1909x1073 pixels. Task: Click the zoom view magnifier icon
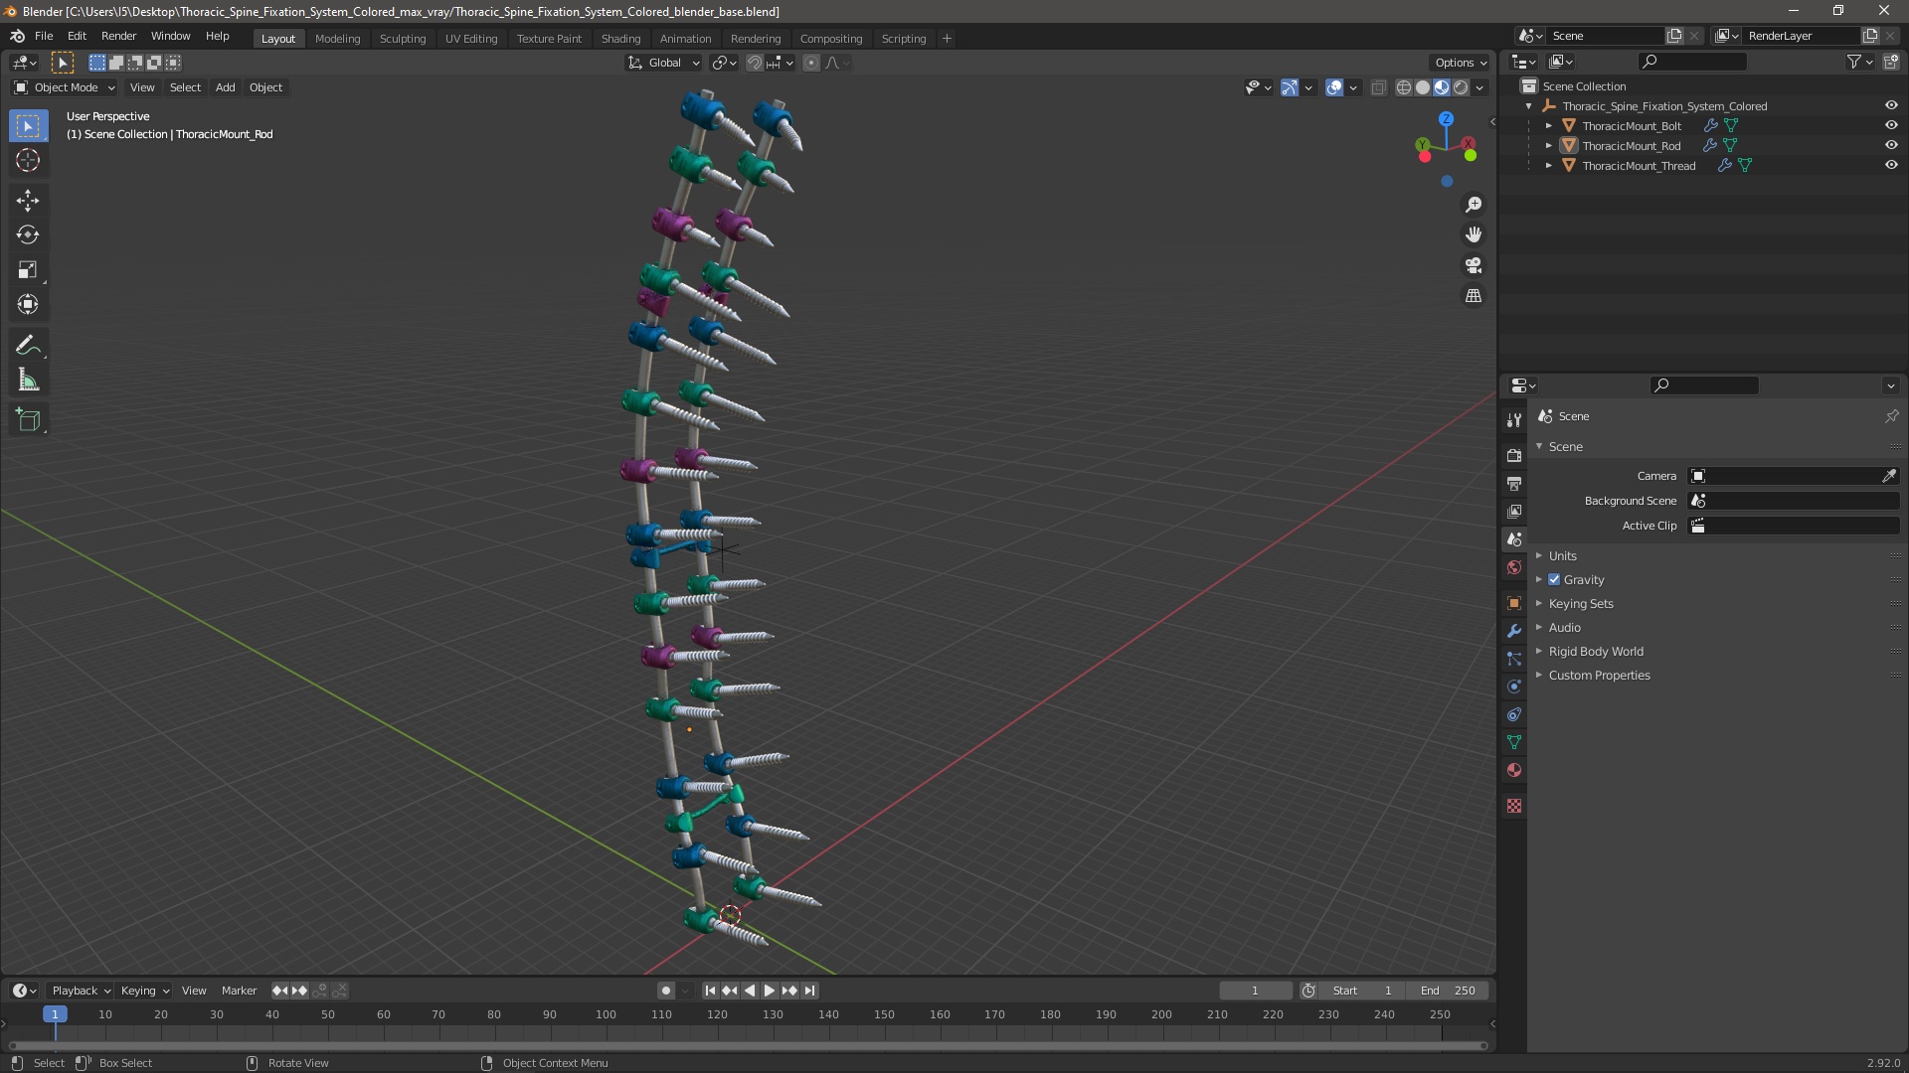[x=1474, y=205]
